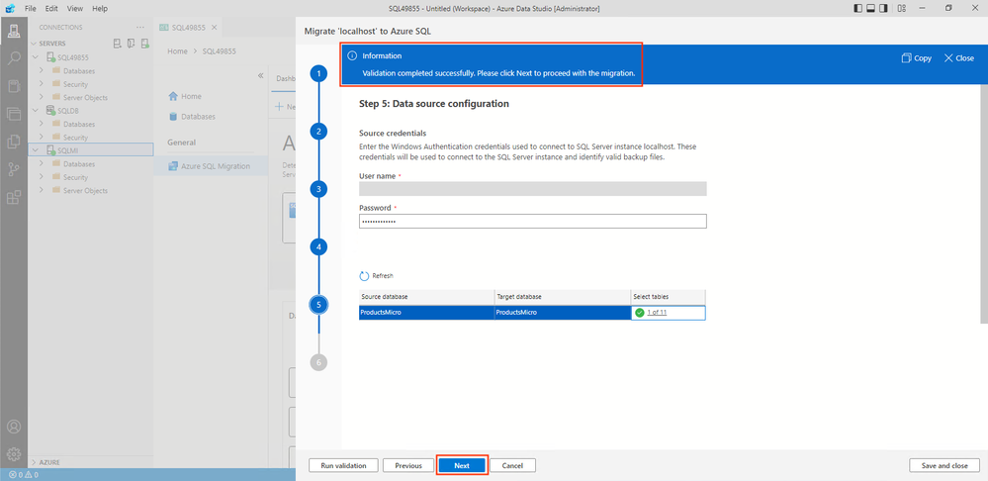Click the Copy icon in Information banner
The image size is (988, 481).
click(x=906, y=58)
